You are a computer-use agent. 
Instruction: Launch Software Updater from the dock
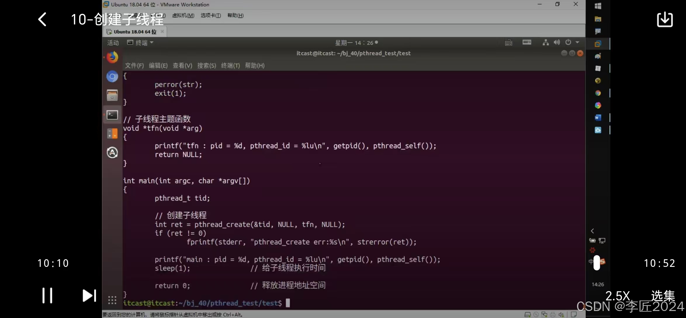pos(112,153)
